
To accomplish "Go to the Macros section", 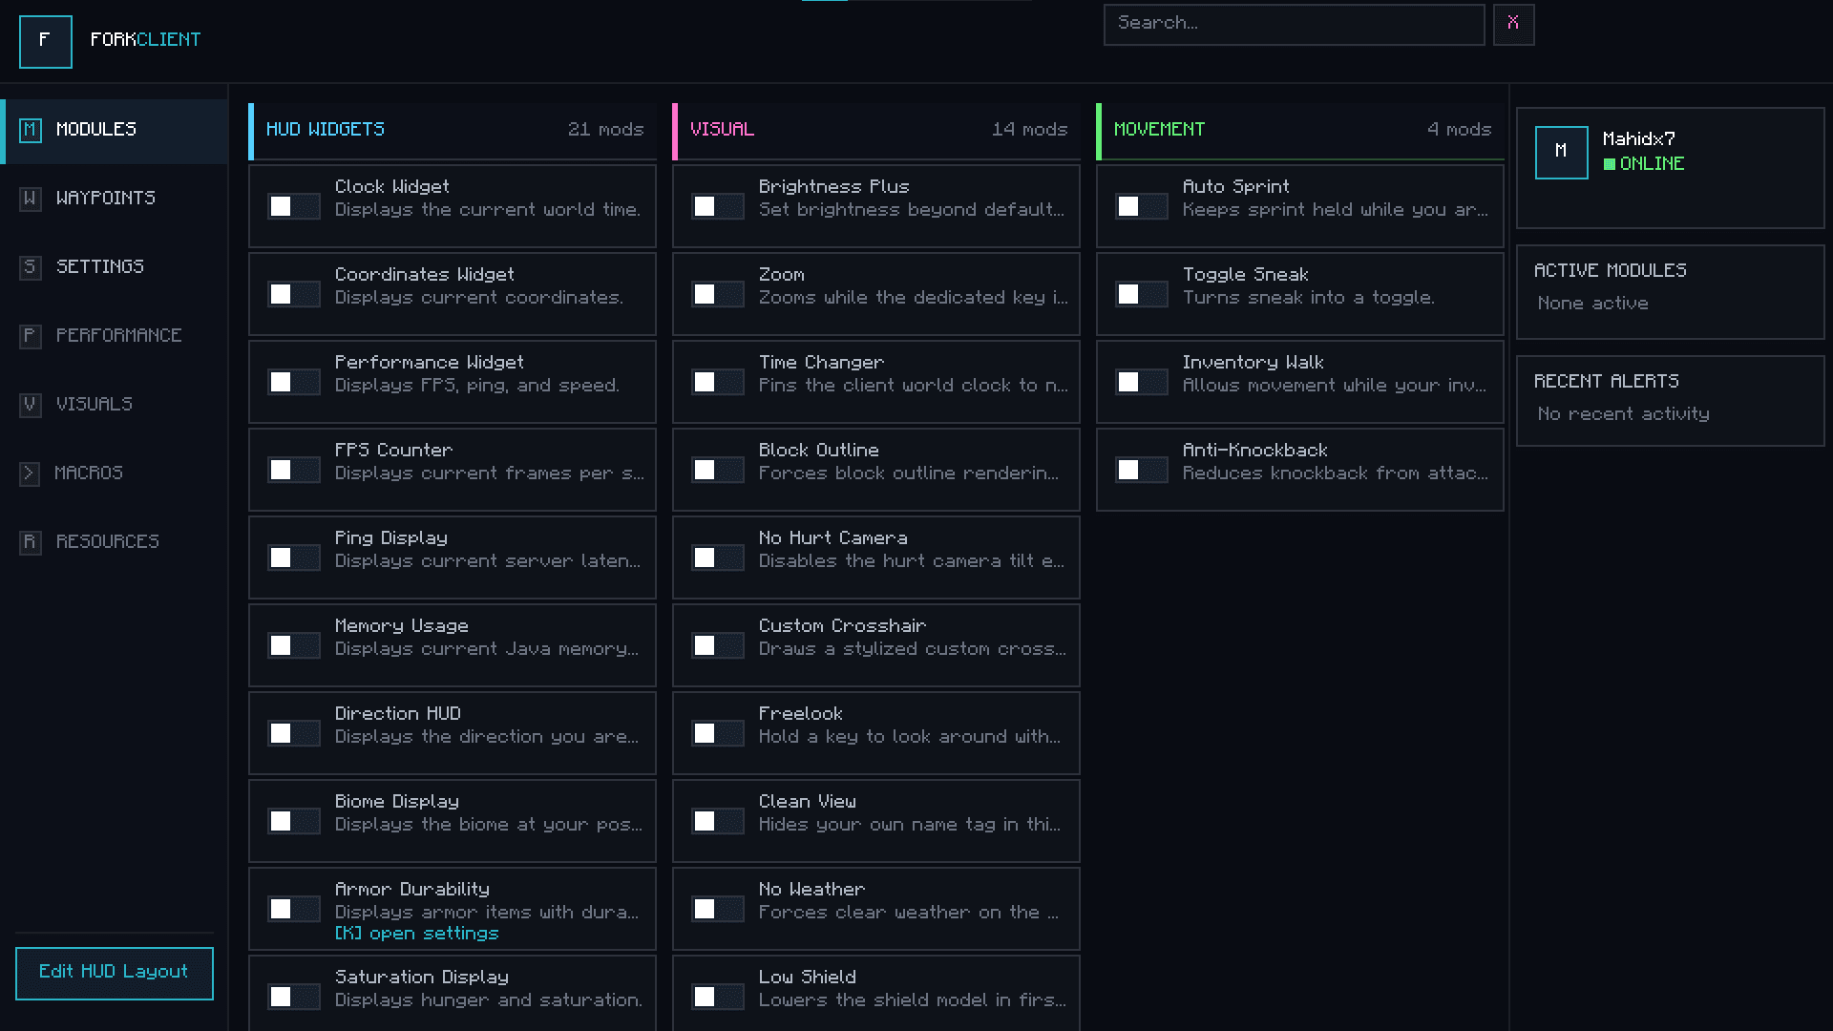I will coord(115,473).
